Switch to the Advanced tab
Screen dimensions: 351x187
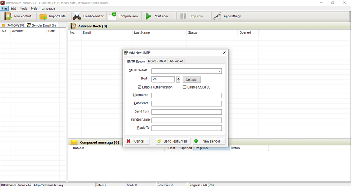(176, 61)
